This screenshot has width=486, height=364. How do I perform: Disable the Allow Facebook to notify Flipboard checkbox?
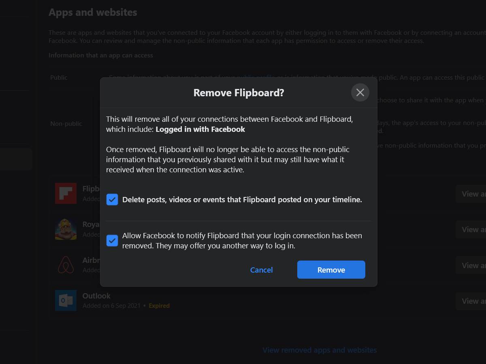[112, 241]
